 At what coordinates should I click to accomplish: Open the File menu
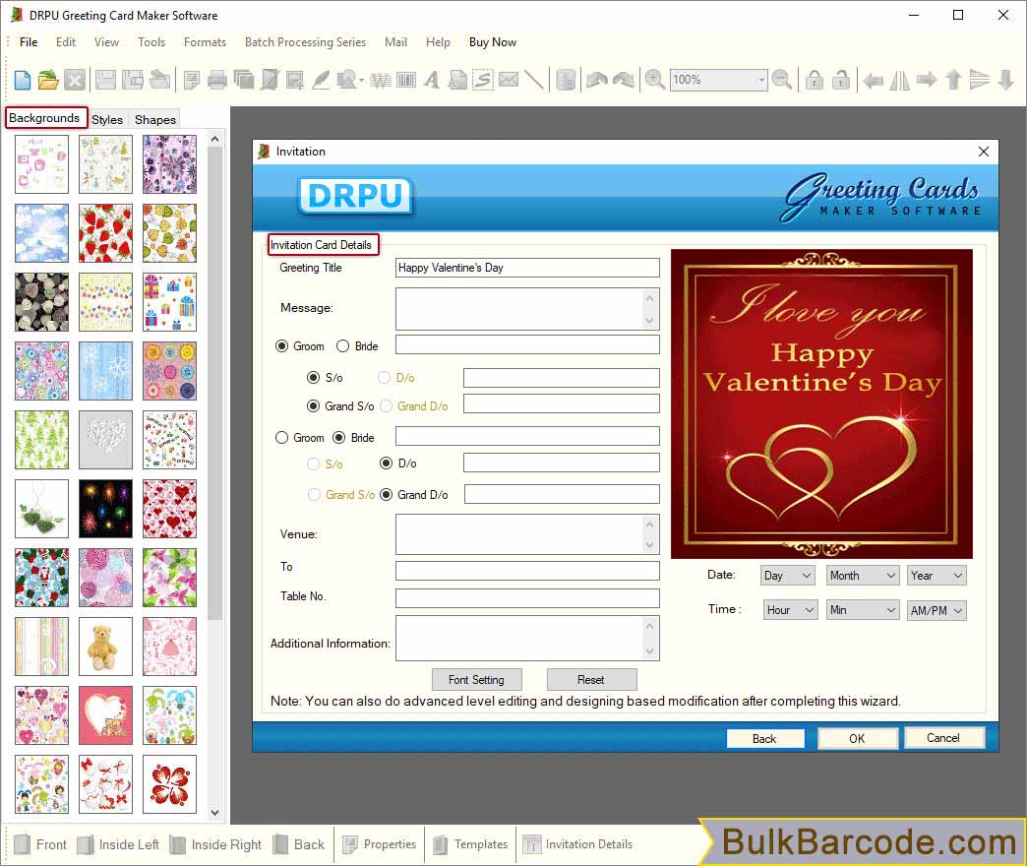coord(29,42)
